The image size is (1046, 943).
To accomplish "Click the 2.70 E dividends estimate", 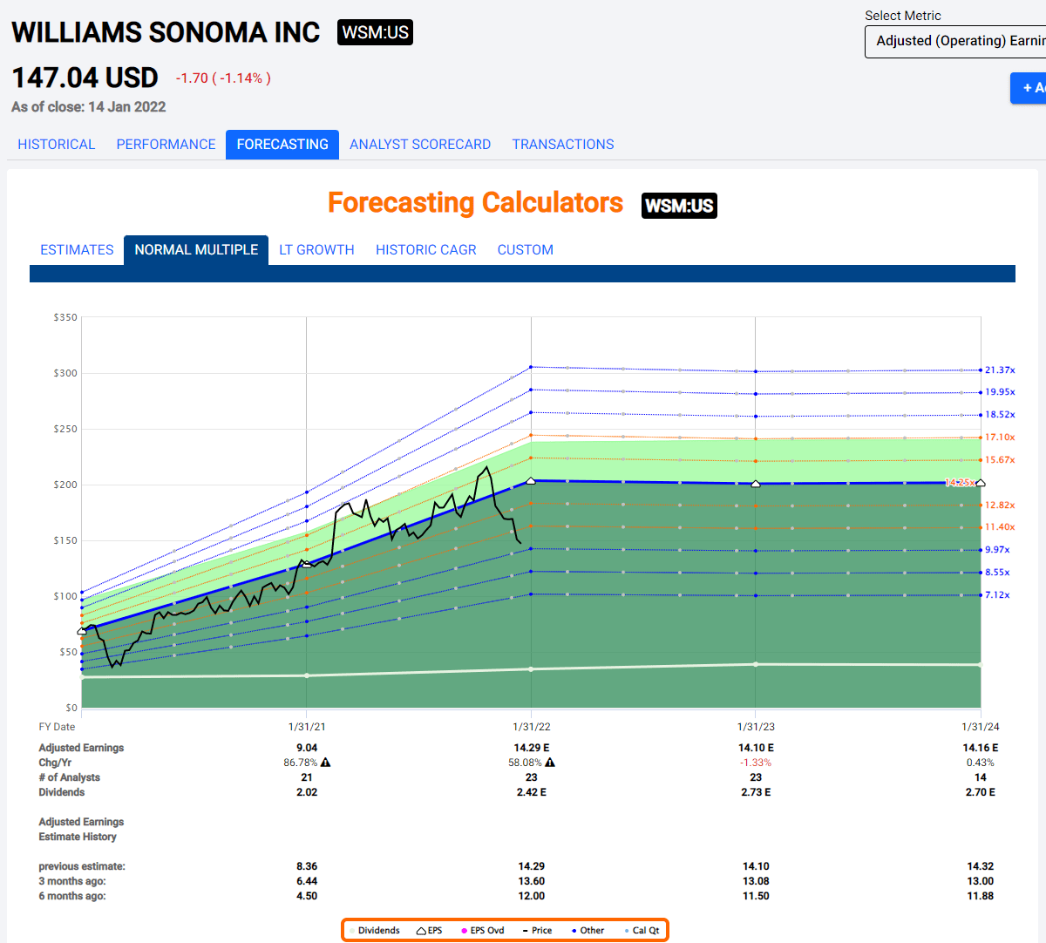I will (x=981, y=792).
